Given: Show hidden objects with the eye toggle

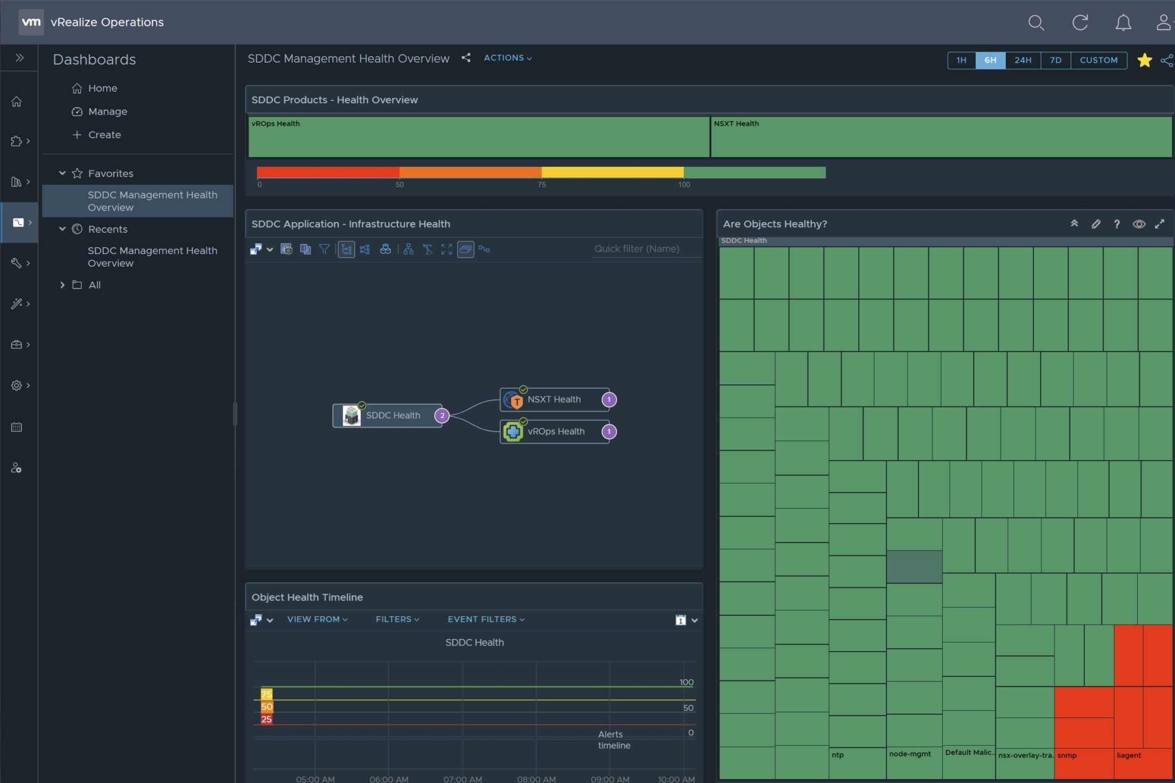Looking at the screenshot, I should tap(1139, 224).
